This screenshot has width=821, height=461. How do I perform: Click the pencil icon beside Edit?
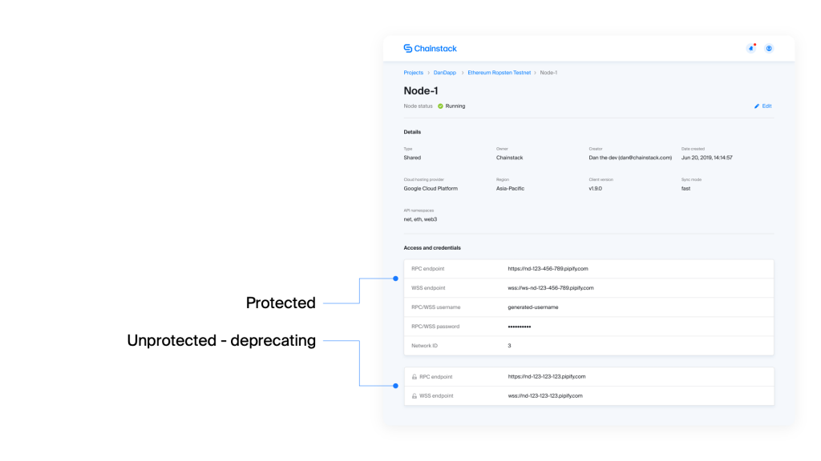757,106
